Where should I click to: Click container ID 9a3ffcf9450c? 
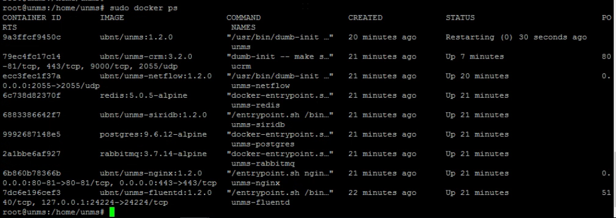(31, 37)
